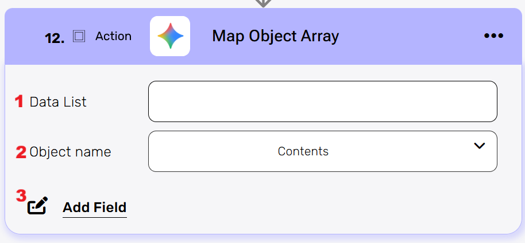Click the Data List label
The image size is (525, 243).
coord(58,102)
